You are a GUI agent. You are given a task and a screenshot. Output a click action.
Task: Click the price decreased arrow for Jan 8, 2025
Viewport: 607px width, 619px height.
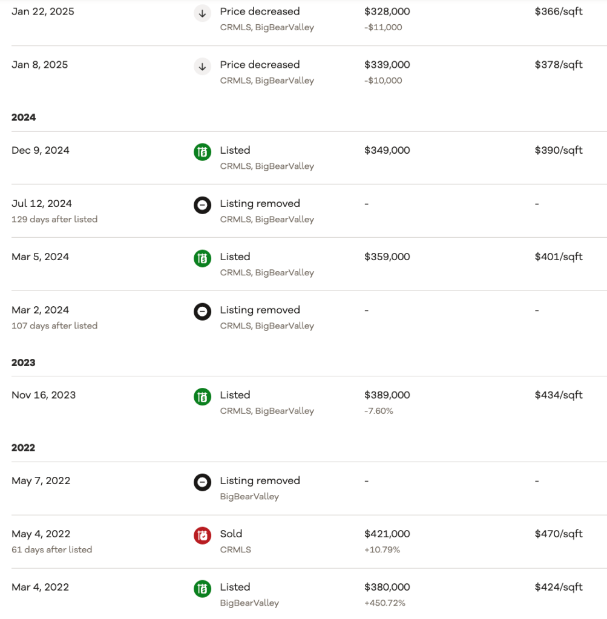pos(202,67)
